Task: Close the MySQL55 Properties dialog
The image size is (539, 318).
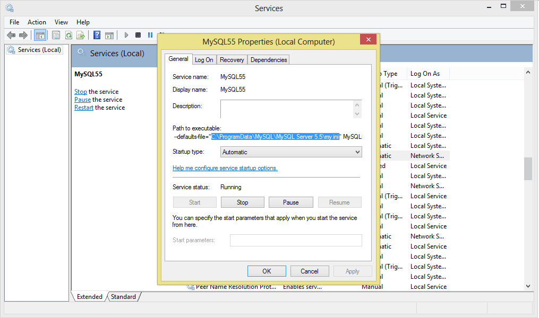Action: point(368,39)
